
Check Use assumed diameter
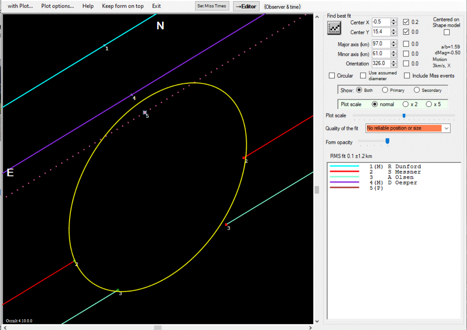(x=363, y=76)
